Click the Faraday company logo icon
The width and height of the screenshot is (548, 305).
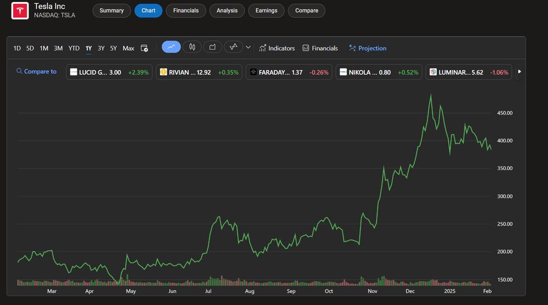tap(253, 72)
